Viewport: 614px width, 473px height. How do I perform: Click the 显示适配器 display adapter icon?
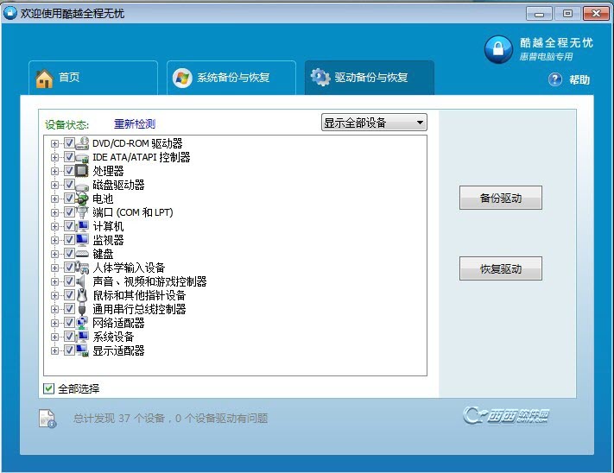tap(82, 350)
